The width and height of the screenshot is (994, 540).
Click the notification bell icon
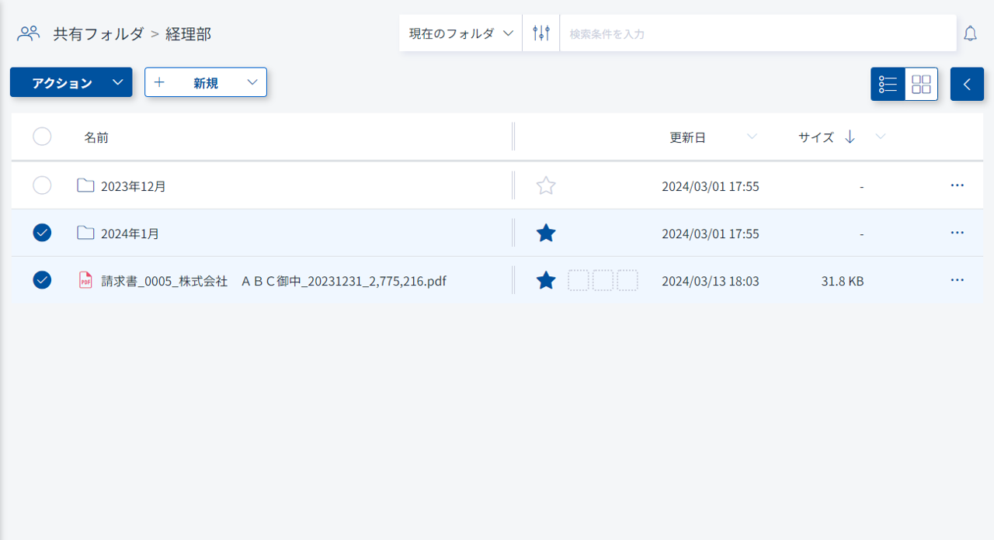coord(970,33)
